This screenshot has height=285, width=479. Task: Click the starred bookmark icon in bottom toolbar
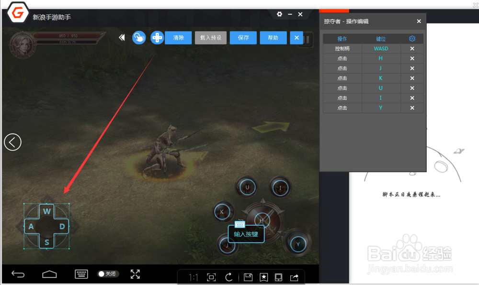click(263, 277)
